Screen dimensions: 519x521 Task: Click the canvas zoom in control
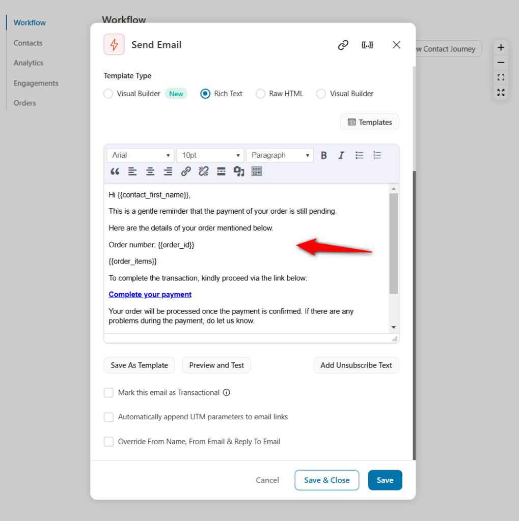coord(501,47)
